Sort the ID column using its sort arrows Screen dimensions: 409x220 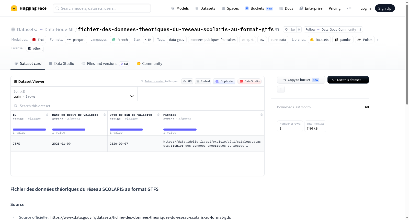click(x=47, y=115)
